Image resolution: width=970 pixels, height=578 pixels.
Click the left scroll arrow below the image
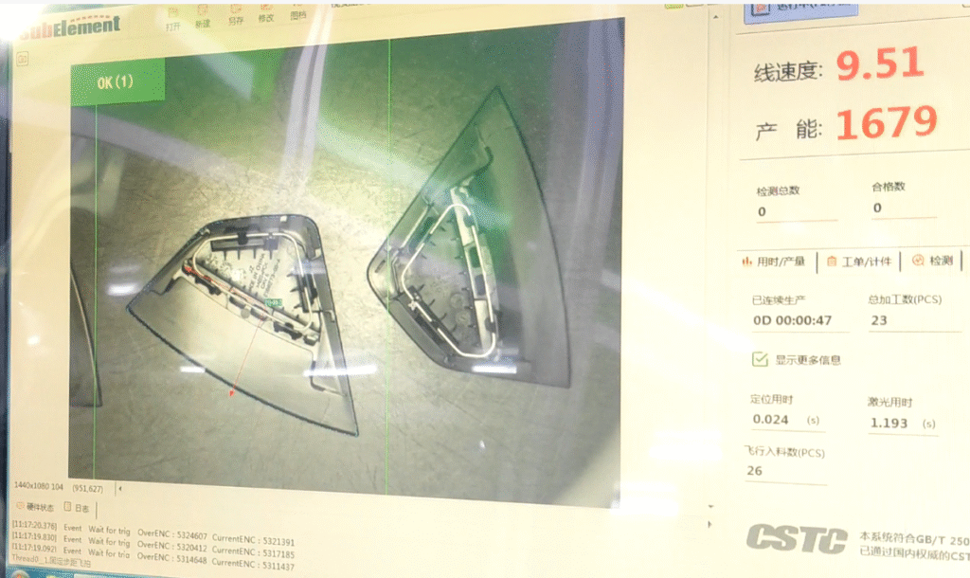[x=118, y=489]
